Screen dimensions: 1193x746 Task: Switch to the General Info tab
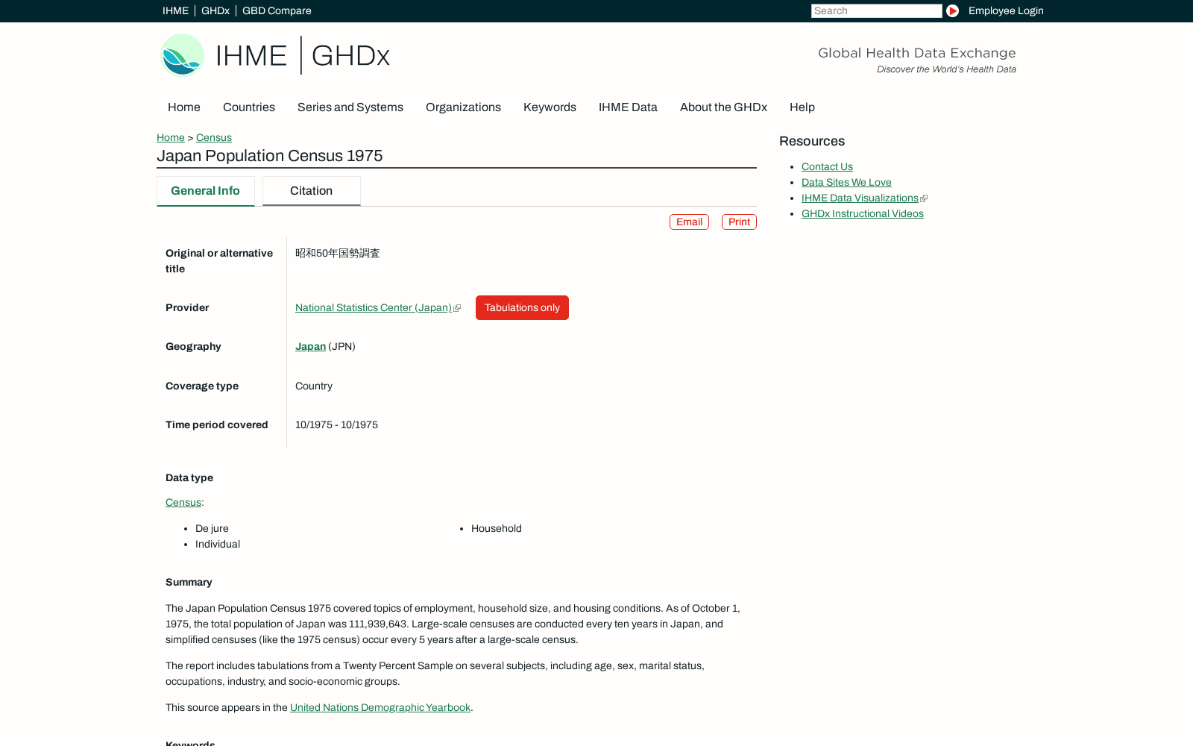[206, 191]
